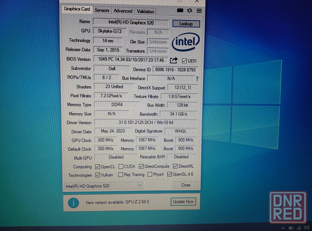
Task: Click the Pixel Fillrate value 7.2 GPixel/s
Action: click(x=111, y=95)
